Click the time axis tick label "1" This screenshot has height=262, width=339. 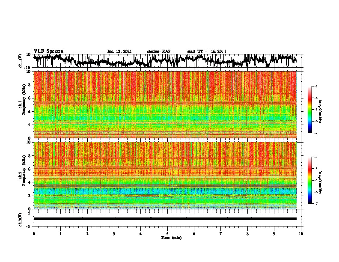(60, 234)
